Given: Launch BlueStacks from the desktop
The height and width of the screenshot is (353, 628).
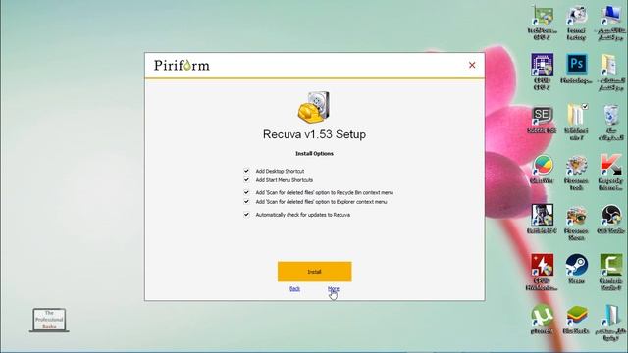Looking at the screenshot, I should 576,320.
